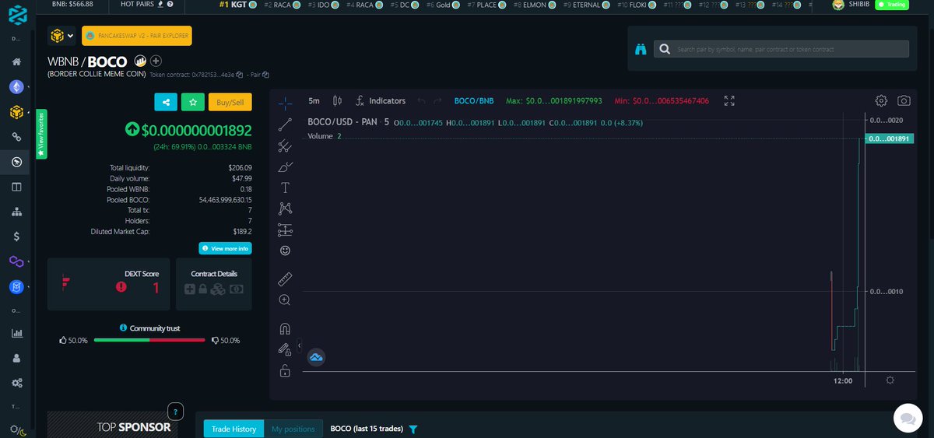Click the DEXT Score warning icon
Viewport: 934px width, 438px height.
(x=121, y=287)
